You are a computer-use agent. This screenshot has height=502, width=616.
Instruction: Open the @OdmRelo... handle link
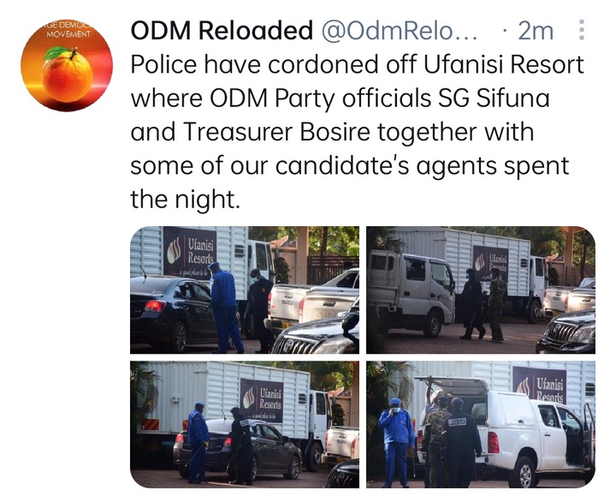(x=400, y=30)
